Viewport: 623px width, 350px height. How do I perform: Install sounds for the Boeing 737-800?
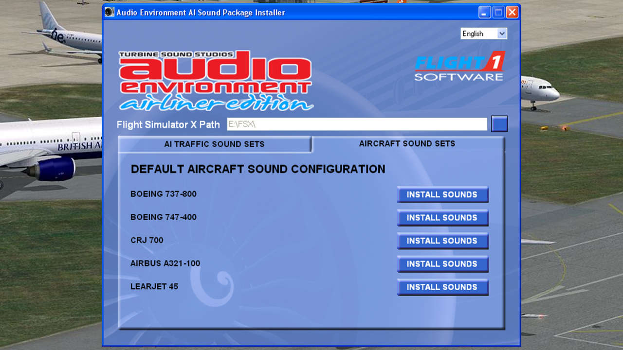pyautogui.click(x=442, y=194)
